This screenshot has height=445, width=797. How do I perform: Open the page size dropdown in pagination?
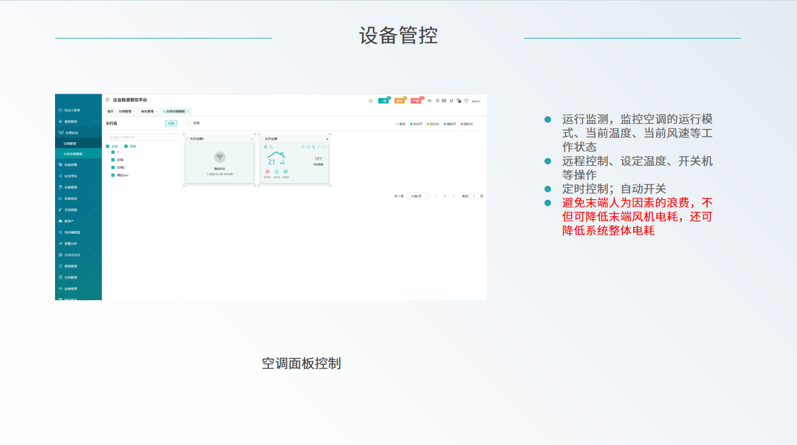click(417, 196)
